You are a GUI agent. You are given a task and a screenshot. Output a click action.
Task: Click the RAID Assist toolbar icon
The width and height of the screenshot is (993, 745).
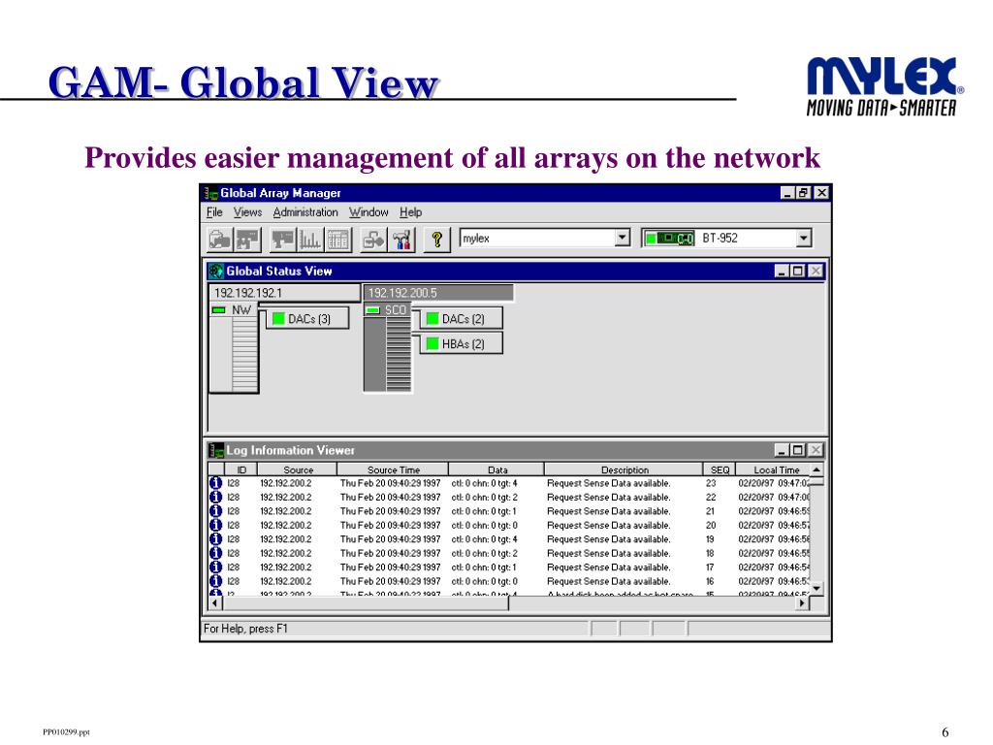[x=373, y=241]
